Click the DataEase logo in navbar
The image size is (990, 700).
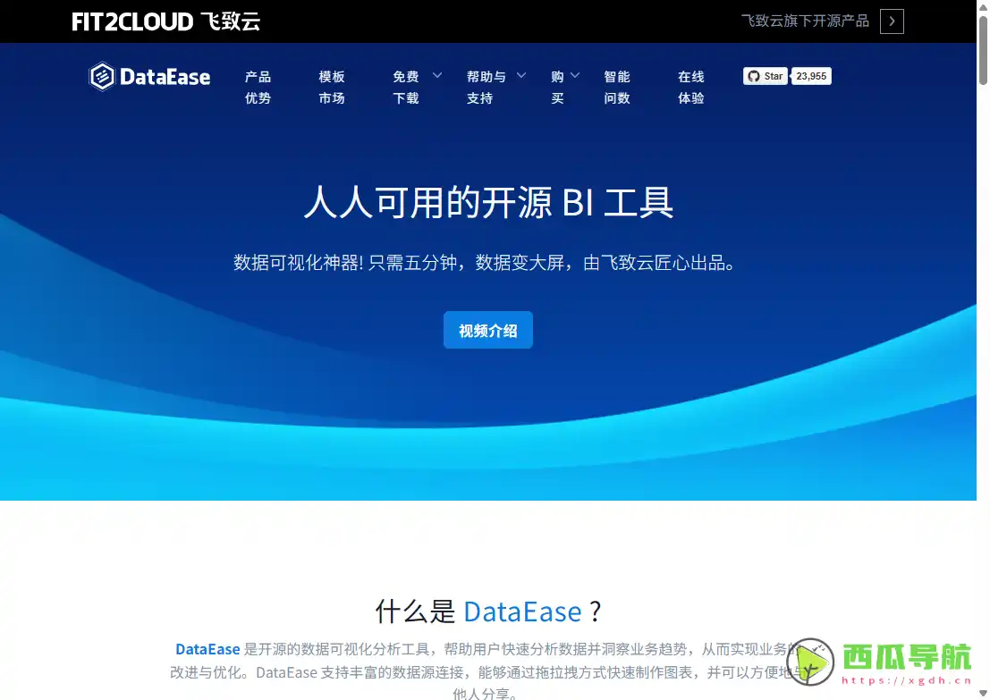click(x=149, y=77)
